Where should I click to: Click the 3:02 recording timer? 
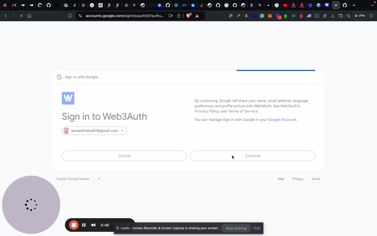pos(105,225)
